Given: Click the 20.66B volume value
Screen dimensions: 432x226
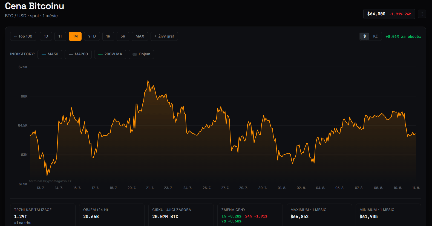Looking at the screenshot, I should click(x=91, y=216).
